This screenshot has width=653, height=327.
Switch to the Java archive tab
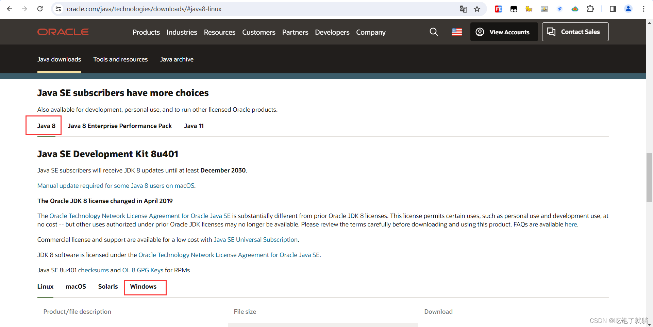177,59
